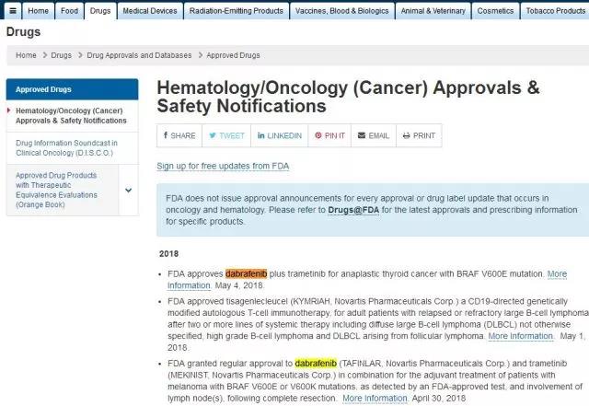The width and height of the screenshot is (589, 406).
Task: Open More Information link for thyroid cancer
Action: [557, 274]
